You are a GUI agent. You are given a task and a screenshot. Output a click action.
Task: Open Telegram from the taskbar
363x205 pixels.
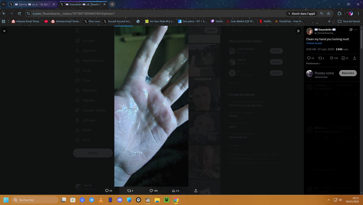(x=92, y=200)
